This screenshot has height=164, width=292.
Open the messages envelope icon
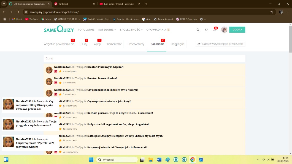click(207, 30)
